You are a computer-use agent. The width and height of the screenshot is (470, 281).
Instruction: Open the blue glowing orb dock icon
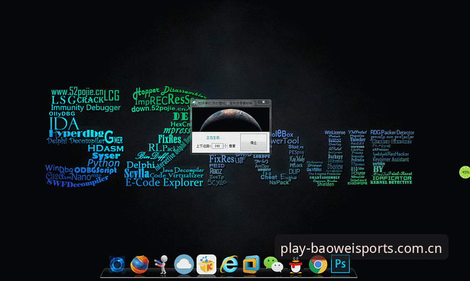[117, 264]
